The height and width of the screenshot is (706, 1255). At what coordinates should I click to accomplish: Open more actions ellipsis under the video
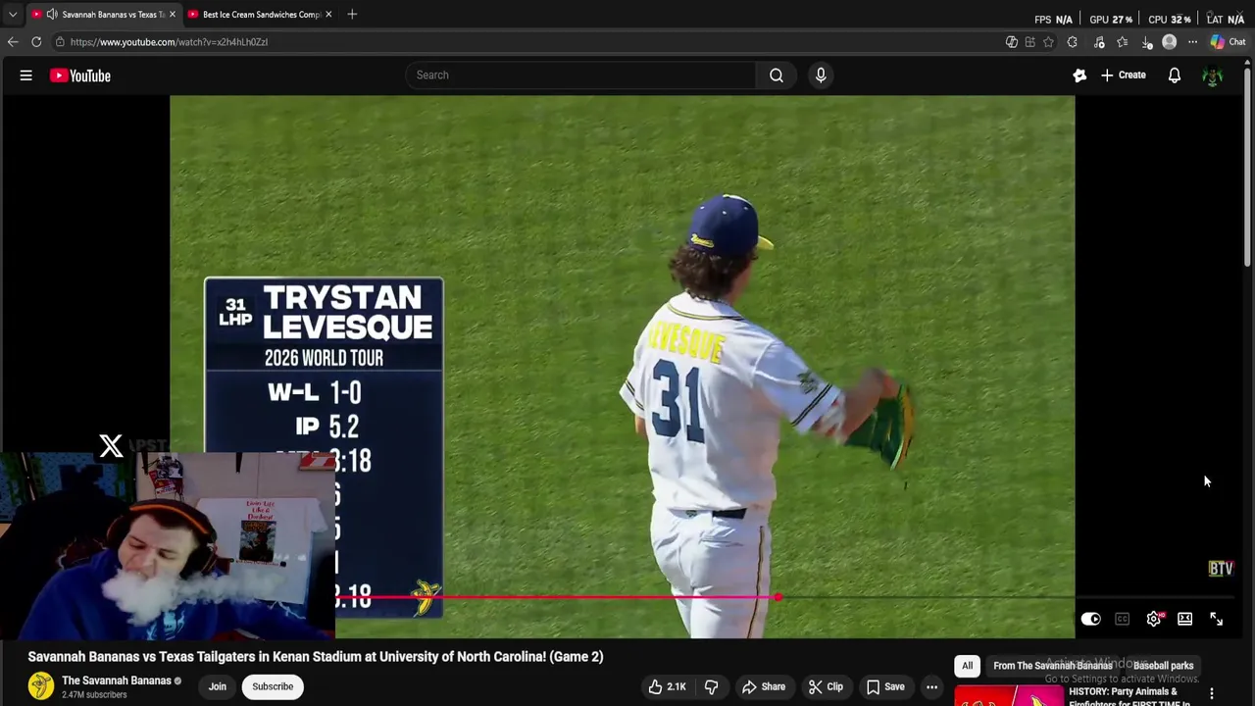tap(932, 686)
